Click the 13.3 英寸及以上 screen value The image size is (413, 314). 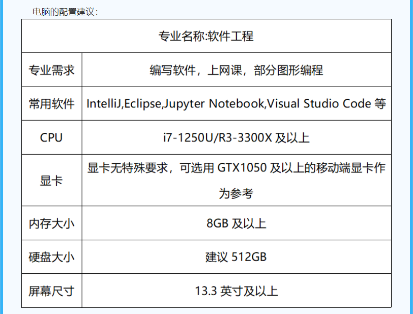click(x=237, y=291)
